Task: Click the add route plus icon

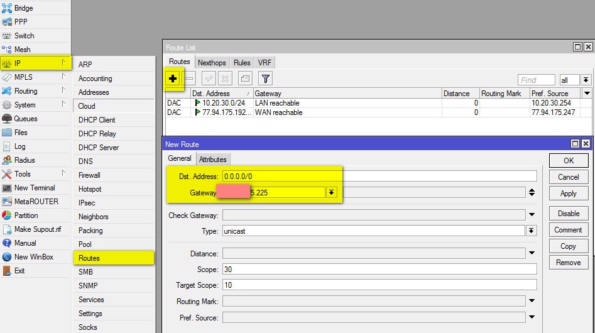Action: [x=173, y=78]
